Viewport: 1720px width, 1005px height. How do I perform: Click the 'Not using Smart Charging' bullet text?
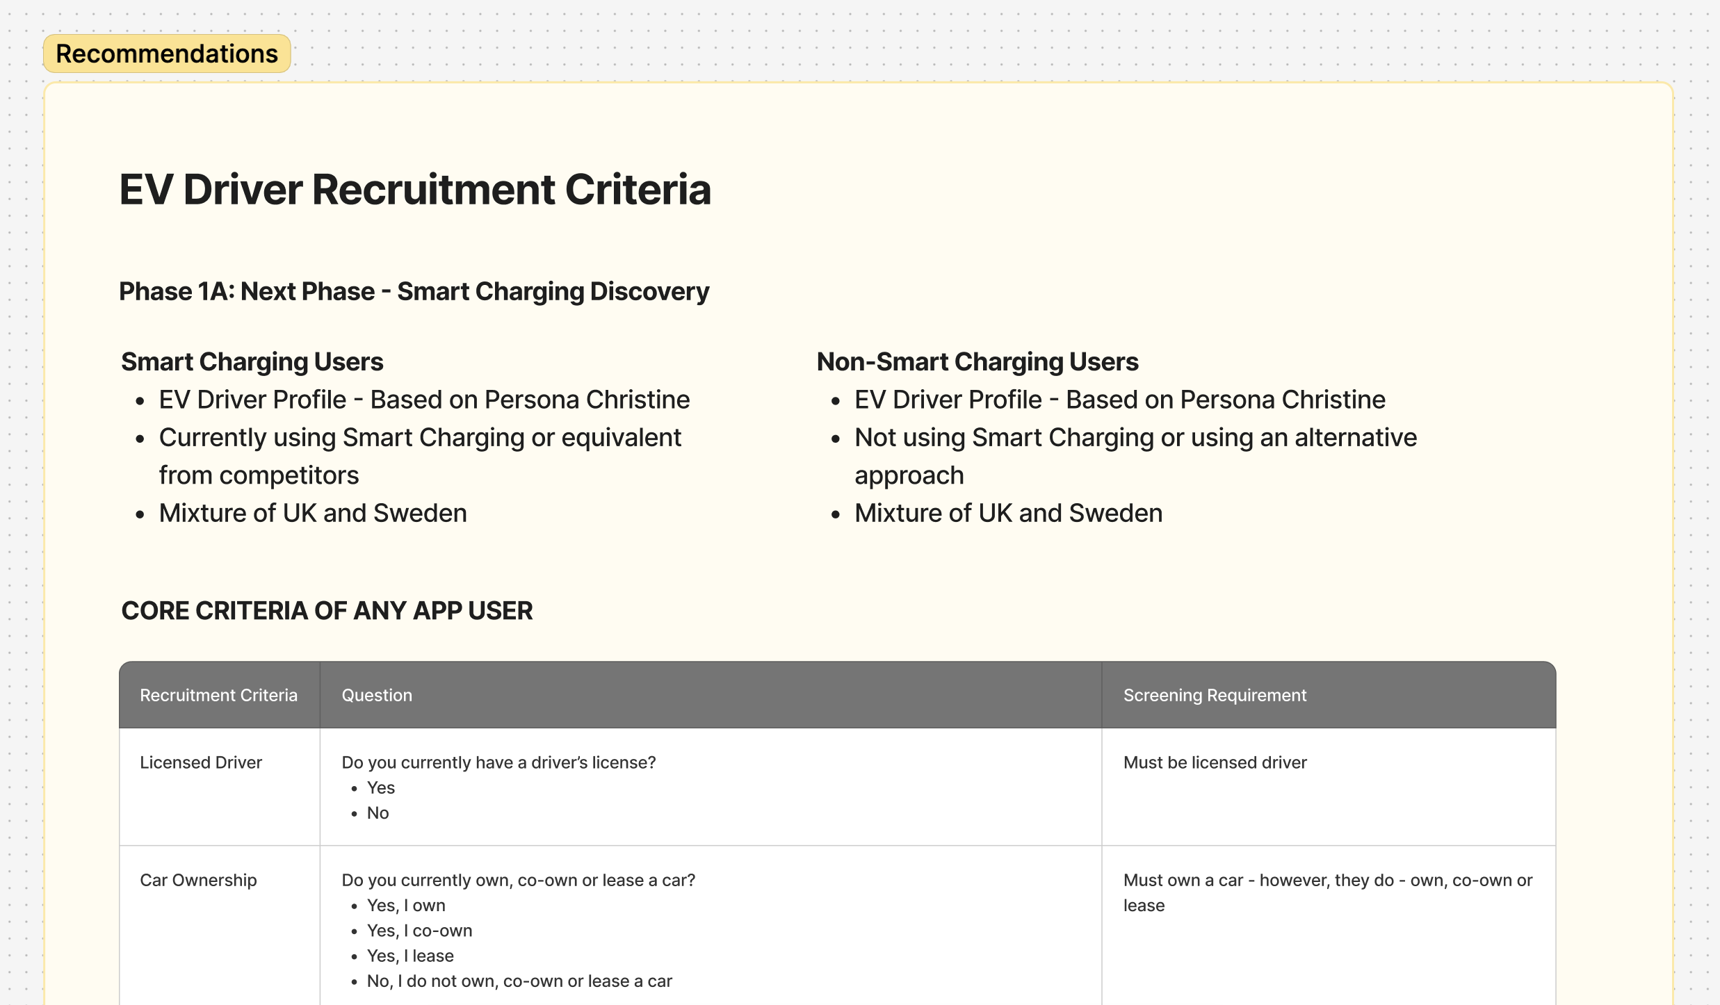pyautogui.click(x=1135, y=456)
